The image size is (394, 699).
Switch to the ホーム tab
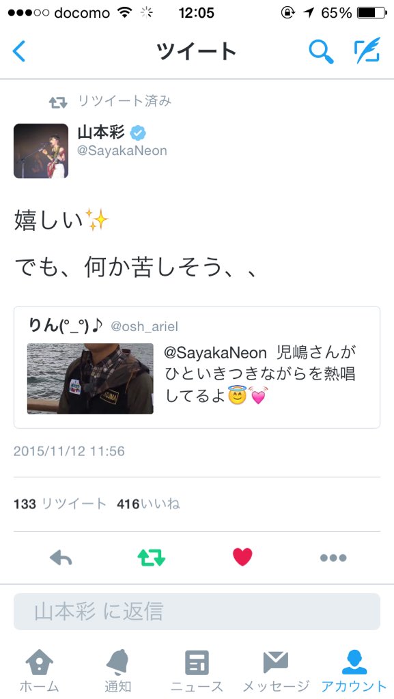tap(39, 671)
